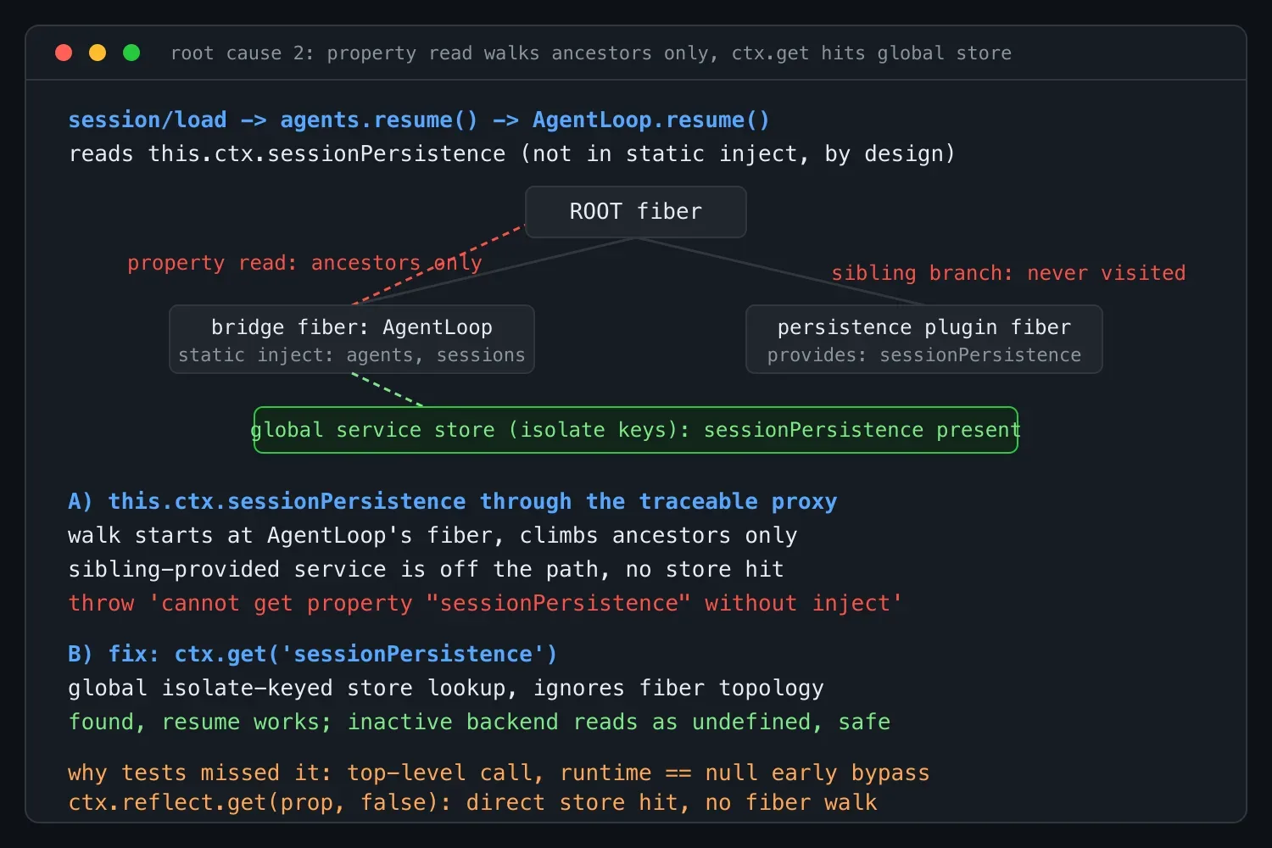Viewport: 1272px width, 848px height.
Task: Click the 'property read: ancestors only' label
Action: click(x=304, y=264)
